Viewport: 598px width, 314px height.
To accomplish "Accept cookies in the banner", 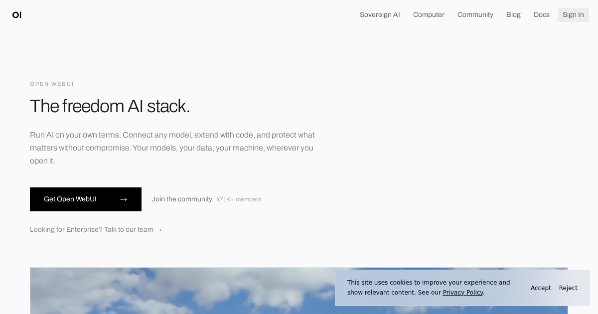I will click(x=541, y=288).
